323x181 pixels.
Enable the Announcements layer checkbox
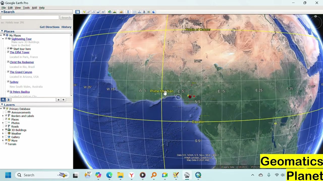point(6,112)
